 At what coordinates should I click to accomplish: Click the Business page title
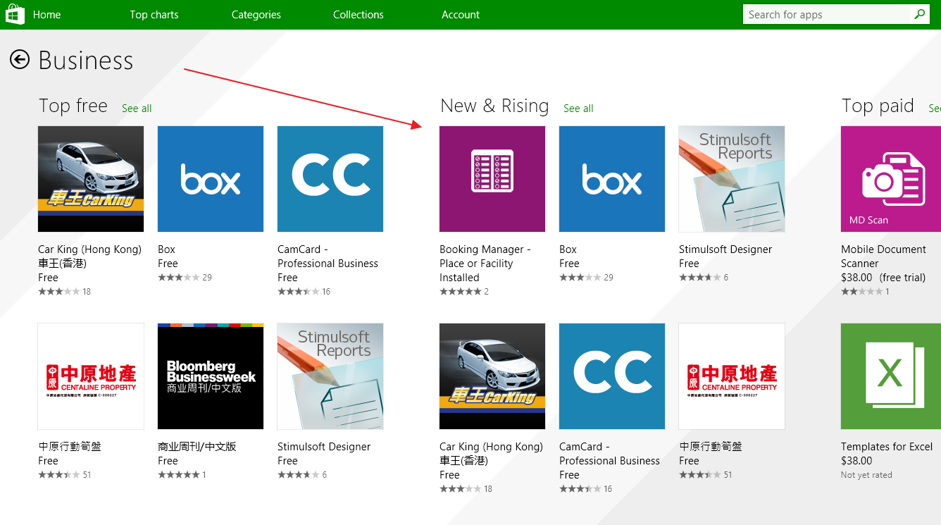point(86,61)
